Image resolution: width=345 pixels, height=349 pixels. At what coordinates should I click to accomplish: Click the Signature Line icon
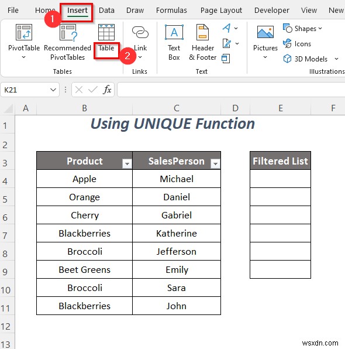pyautogui.click(x=226, y=43)
